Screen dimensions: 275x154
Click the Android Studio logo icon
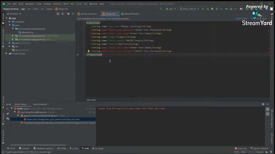(4, 4)
